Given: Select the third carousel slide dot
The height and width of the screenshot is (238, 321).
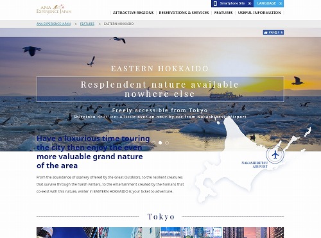Looking at the screenshot, I should tap(167, 143).
